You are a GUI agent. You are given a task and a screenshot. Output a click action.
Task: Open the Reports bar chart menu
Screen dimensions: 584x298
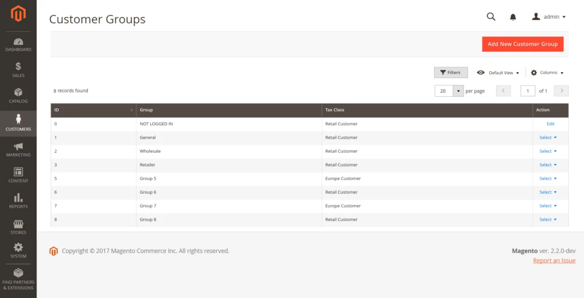pyautogui.click(x=18, y=201)
